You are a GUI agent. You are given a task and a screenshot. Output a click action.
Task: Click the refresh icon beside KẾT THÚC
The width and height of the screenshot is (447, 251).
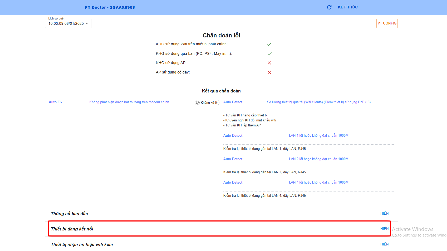click(329, 7)
